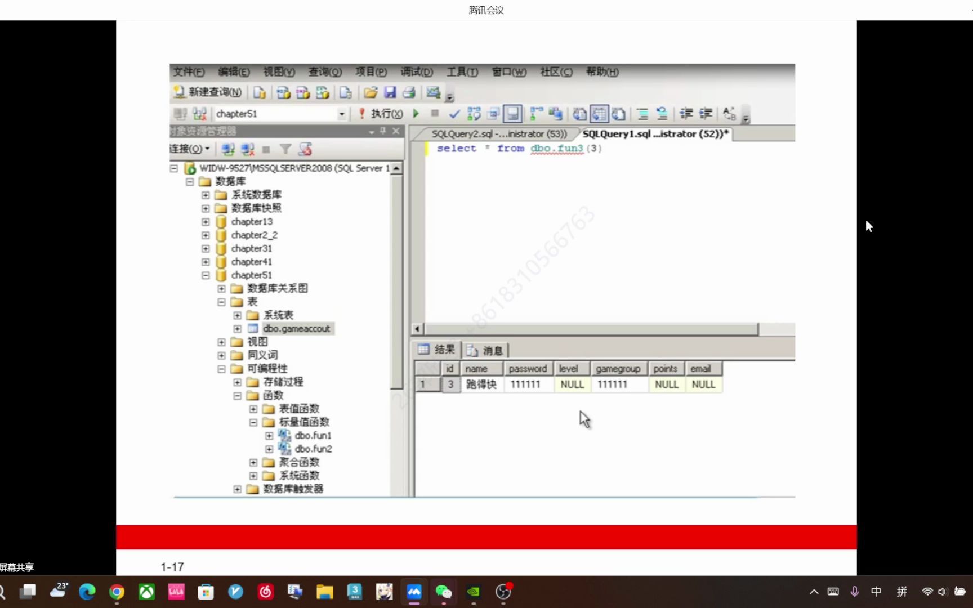Screen dimensions: 973x608
Task: Click Object Explorer Refresh icon after filter
Action: pos(305,149)
